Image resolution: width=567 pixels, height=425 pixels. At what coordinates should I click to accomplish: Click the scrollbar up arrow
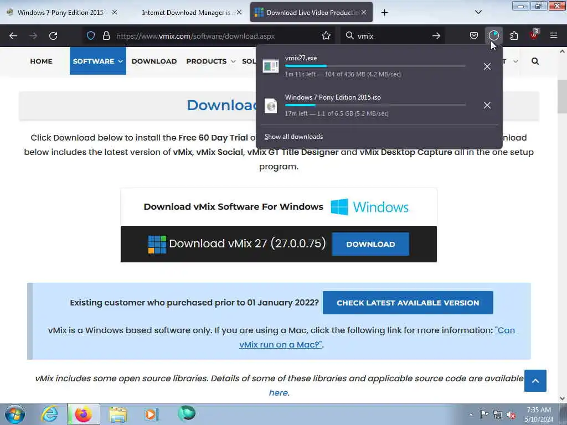[562, 51]
